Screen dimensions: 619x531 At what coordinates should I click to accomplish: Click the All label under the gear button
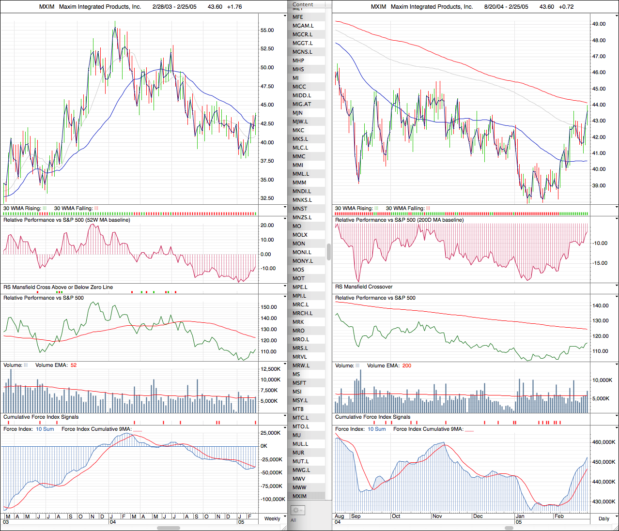(293, 520)
